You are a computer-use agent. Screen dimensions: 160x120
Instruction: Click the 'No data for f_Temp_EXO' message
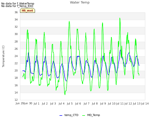click(17, 6)
